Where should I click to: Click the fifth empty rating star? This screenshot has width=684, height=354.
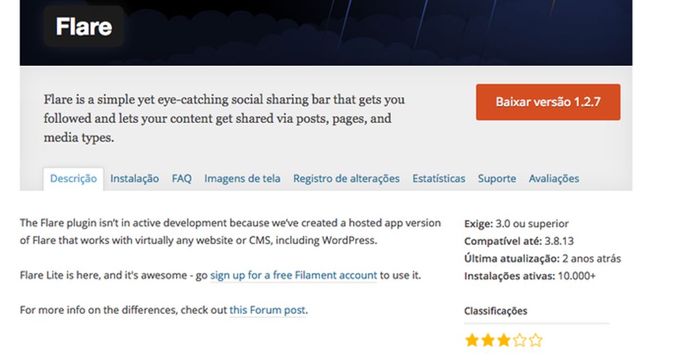point(535,340)
